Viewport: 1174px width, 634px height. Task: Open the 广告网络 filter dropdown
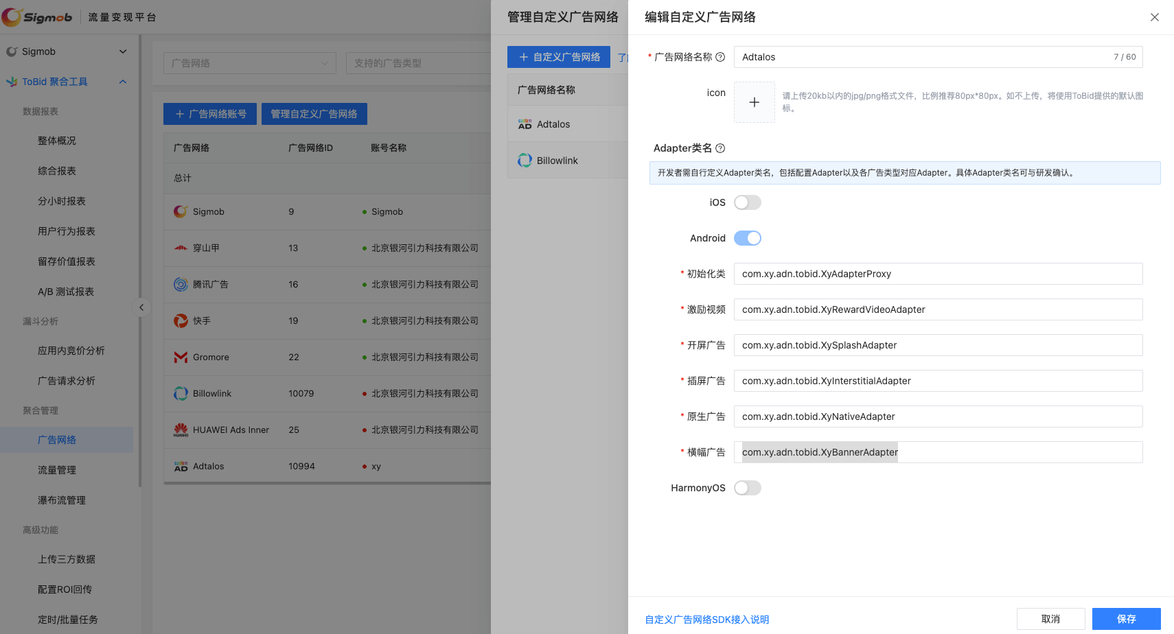pyautogui.click(x=249, y=62)
